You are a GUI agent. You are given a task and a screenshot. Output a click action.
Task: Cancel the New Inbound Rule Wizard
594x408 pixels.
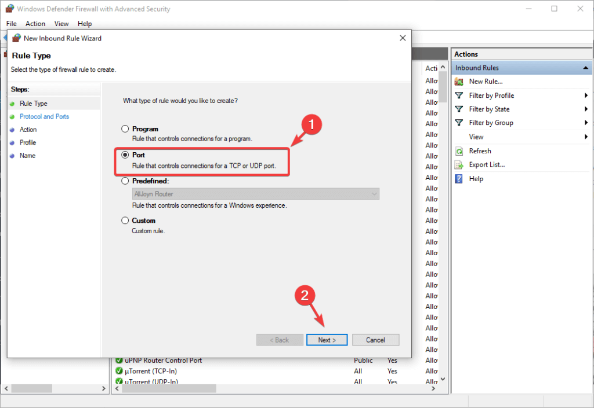pyautogui.click(x=375, y=340)
